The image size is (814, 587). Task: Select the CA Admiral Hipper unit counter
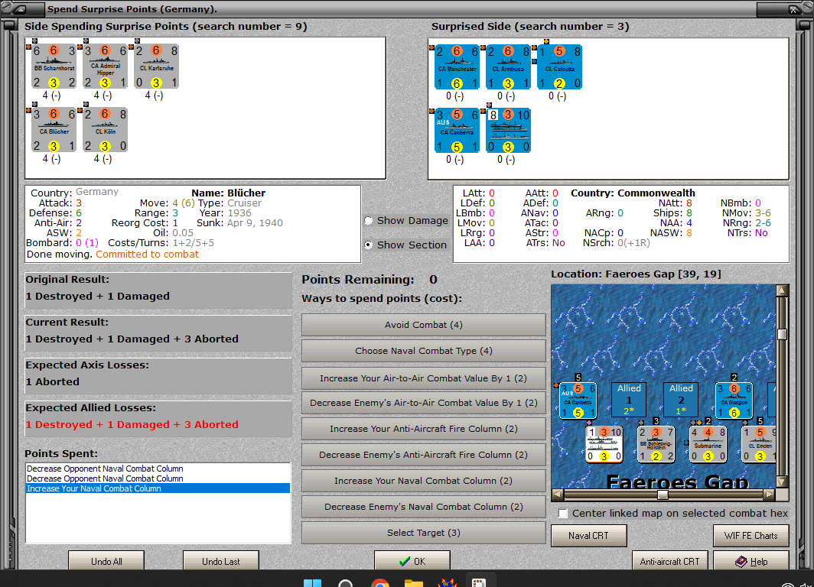(106, 66)
